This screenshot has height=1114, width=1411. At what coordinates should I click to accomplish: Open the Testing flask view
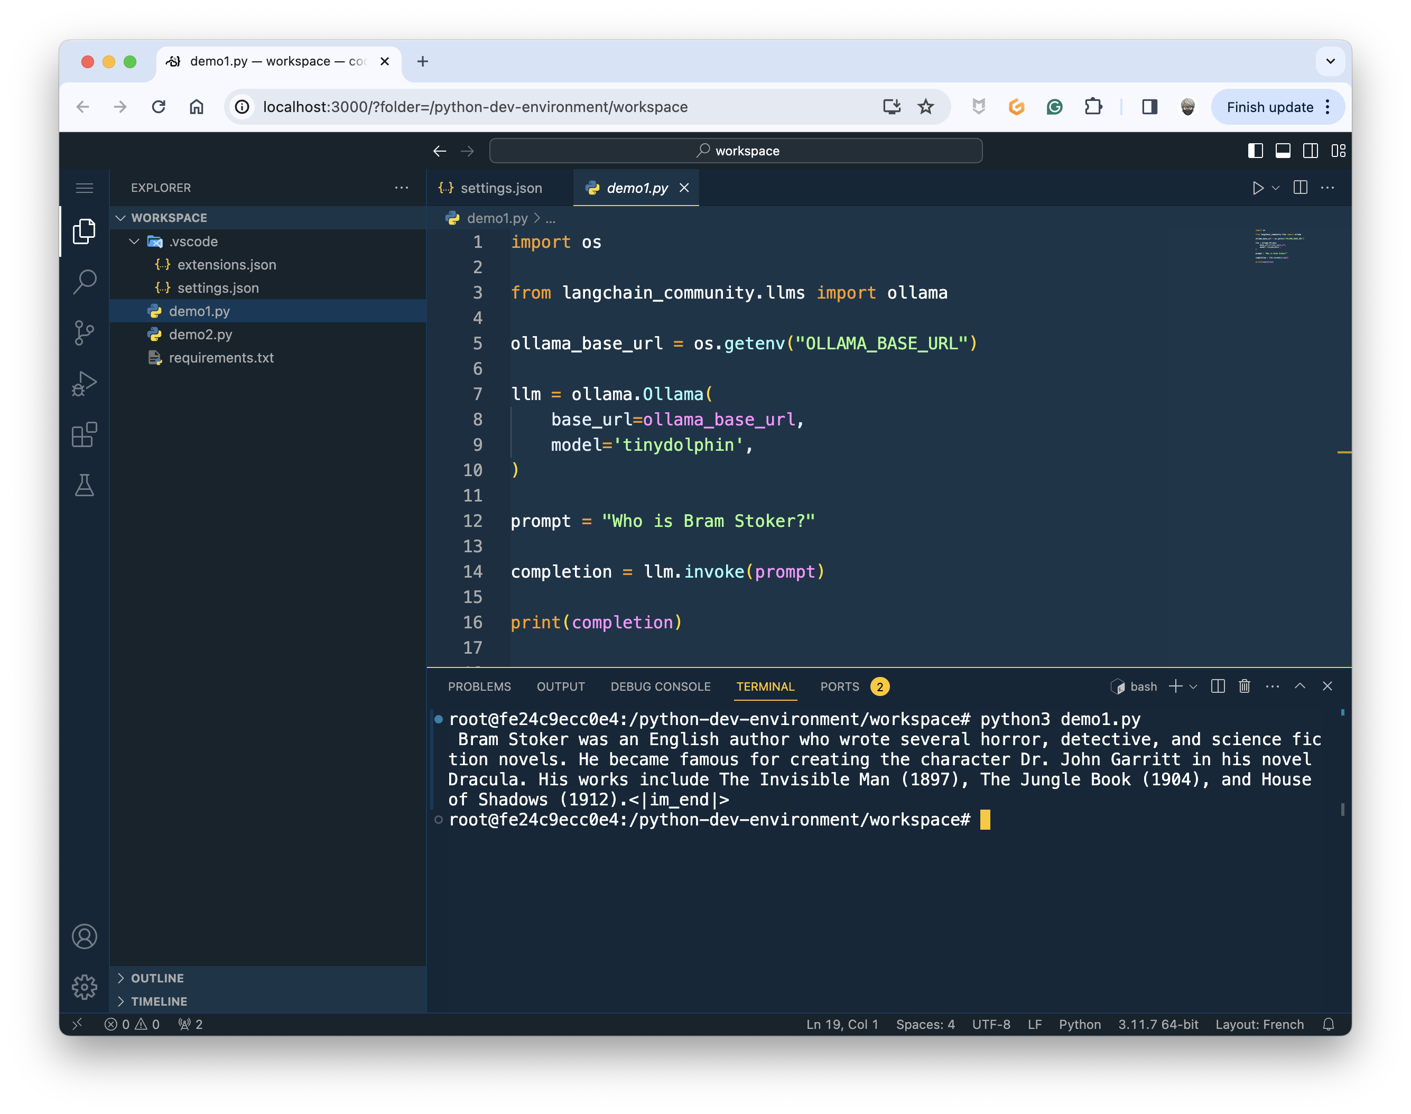[84, 485]
